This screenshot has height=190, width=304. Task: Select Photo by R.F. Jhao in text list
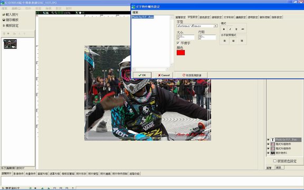[x=142, y=17]
